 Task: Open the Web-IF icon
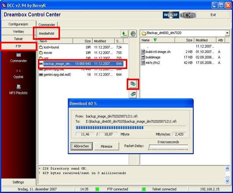tap(171, 15)
